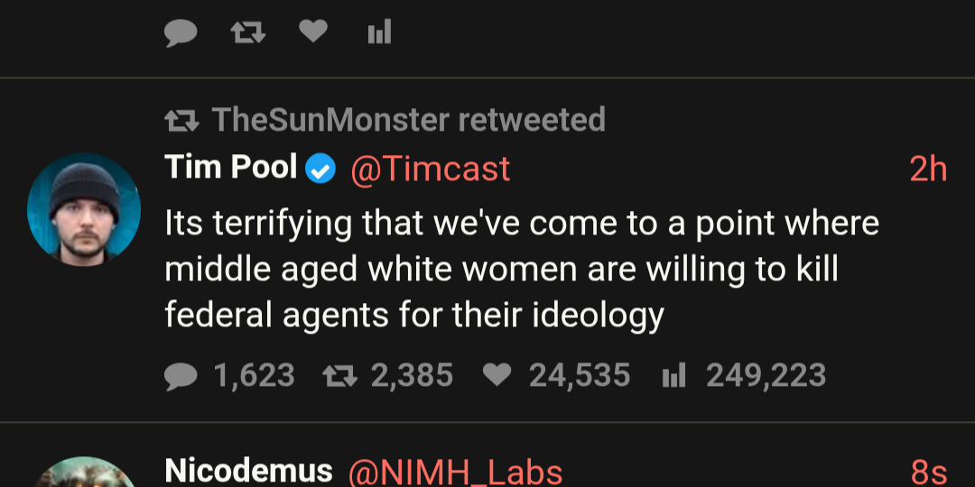Open TheSunMonster retweeted label
The width and height of the screenshot is (975, 487).
point(408,119)
